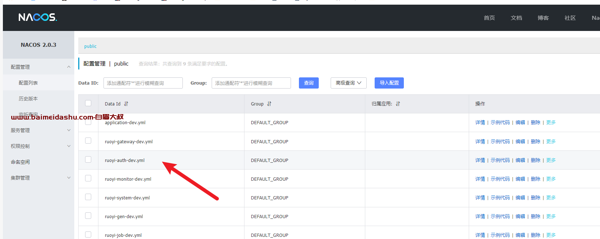Focus the Group search field
Screen dimensions: 600x239
(251, 83)
